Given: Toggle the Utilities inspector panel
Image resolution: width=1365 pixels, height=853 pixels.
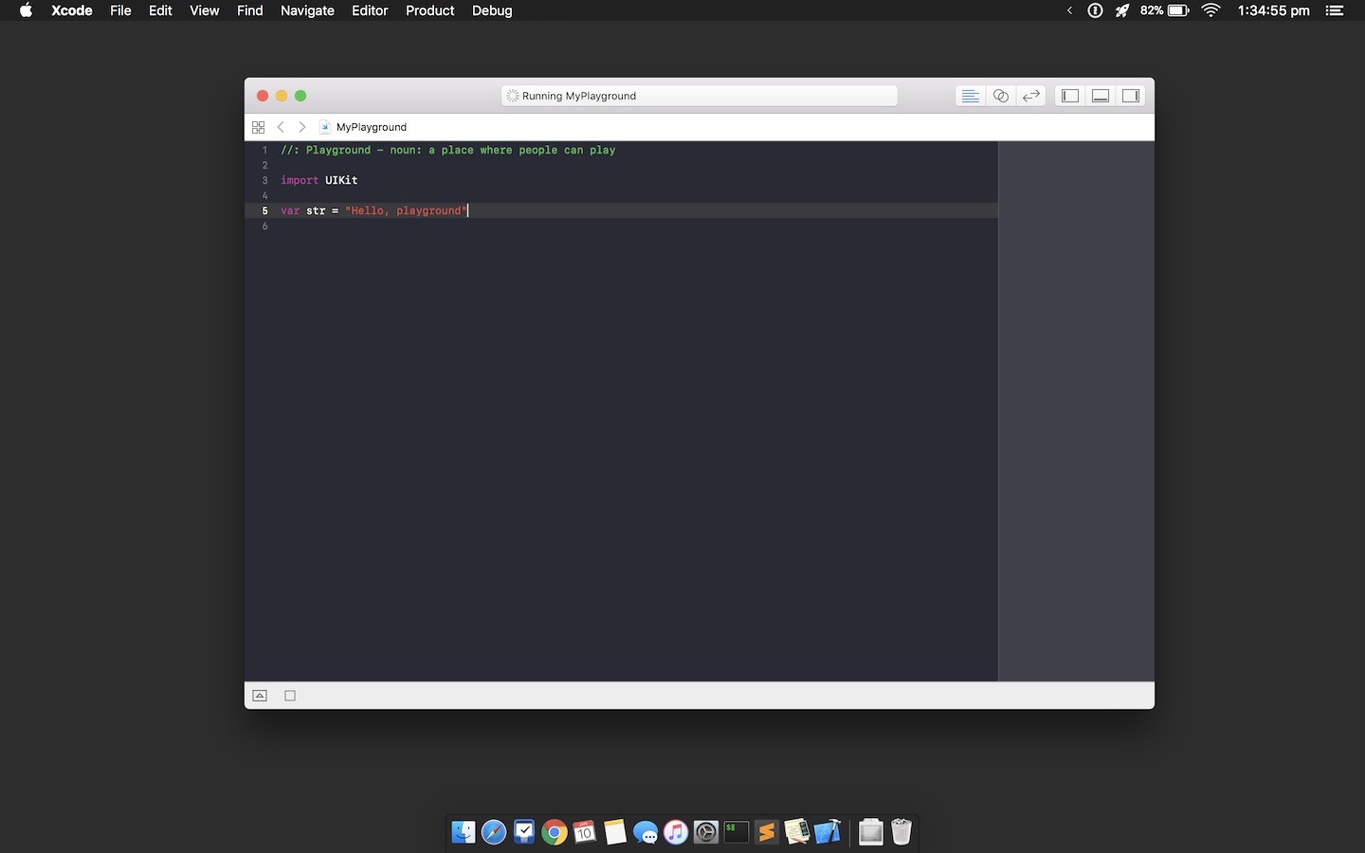Looking at the screenshot, I should click(x=1131, y=96).
